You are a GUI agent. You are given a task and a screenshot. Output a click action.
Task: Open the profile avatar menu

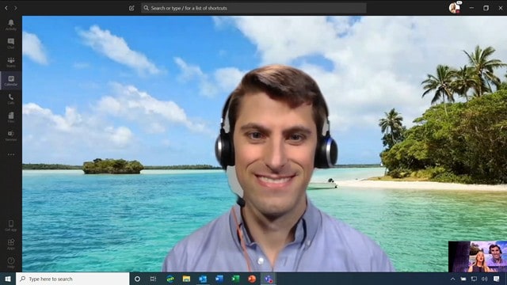click(x=454, y=8)
